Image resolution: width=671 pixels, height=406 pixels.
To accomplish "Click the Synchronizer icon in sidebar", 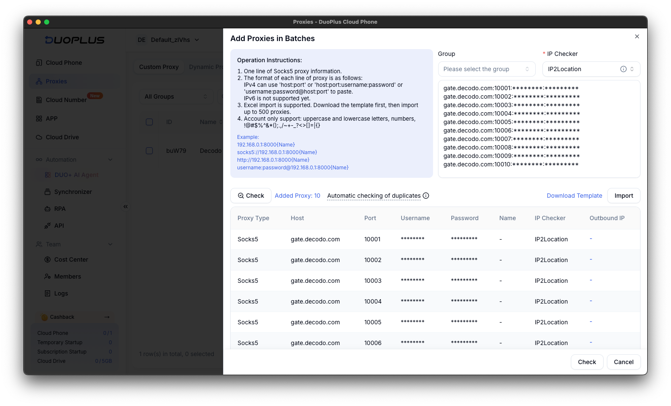I will (x=48, y=192).
